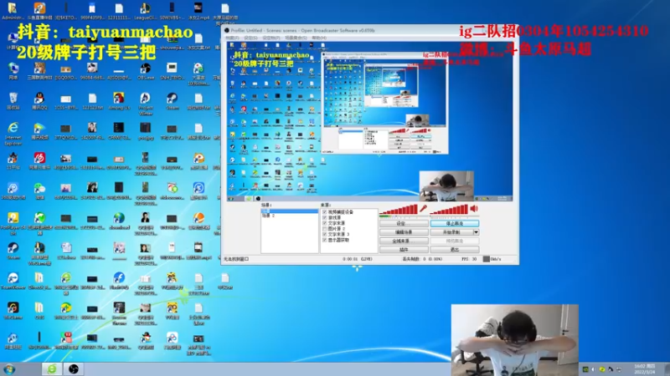Select 场景 2 in the scenes list
This screenshot has width=670, height=376.
click(x=268, y=216)
